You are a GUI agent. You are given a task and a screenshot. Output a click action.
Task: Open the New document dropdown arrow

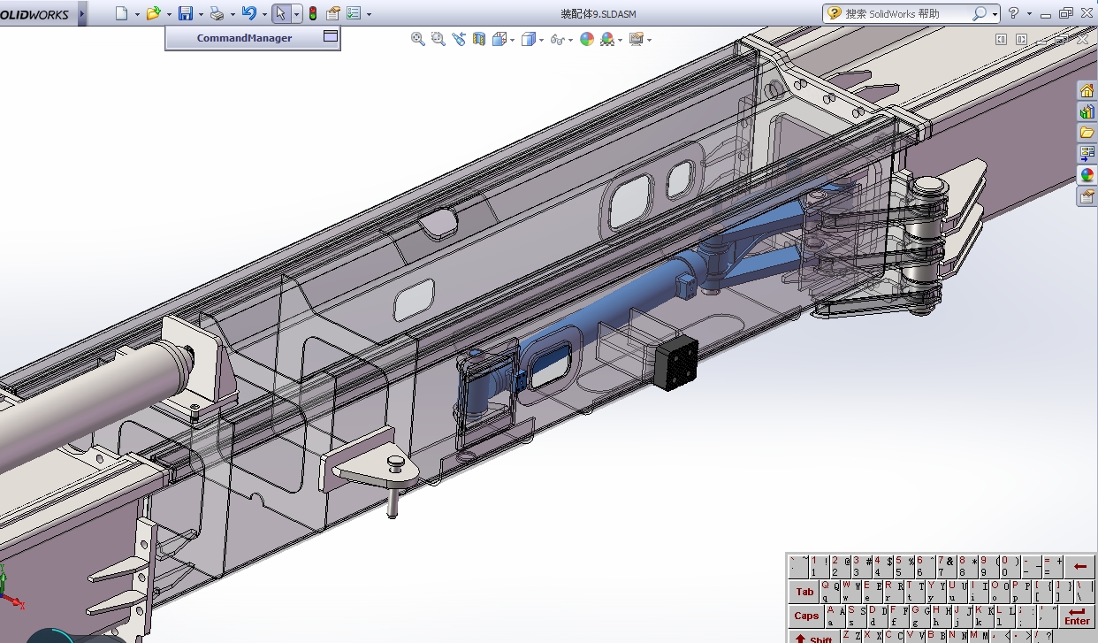[137, 14]
